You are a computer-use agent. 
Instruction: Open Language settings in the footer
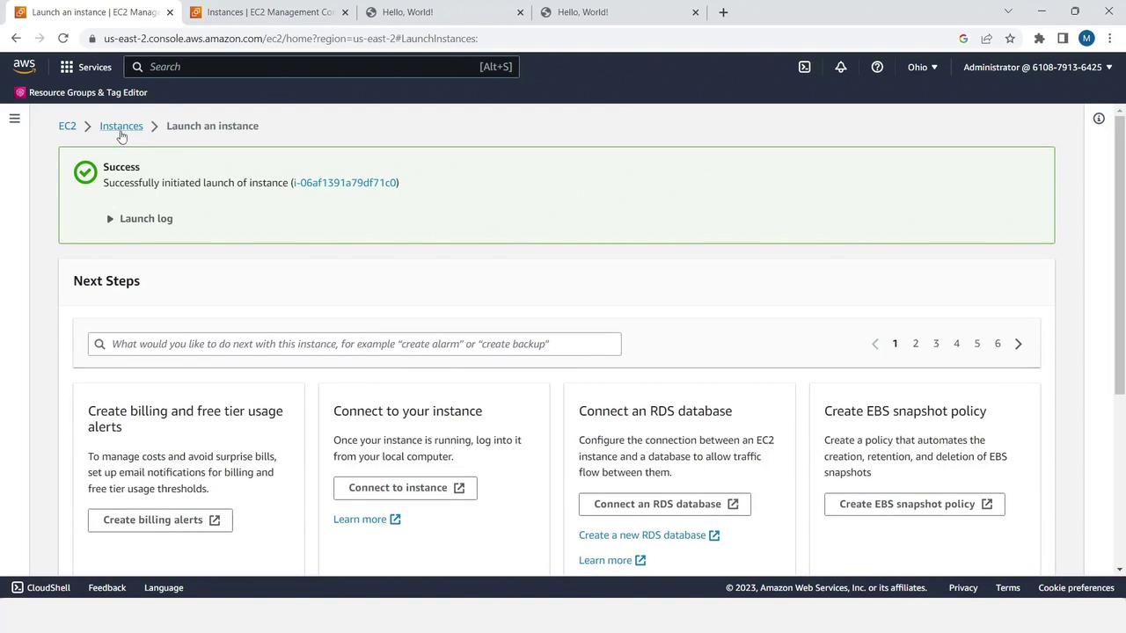[x=164, y=587]
